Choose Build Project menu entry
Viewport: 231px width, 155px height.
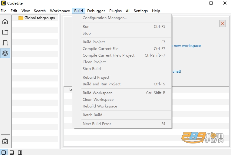(x=122, y=42)
